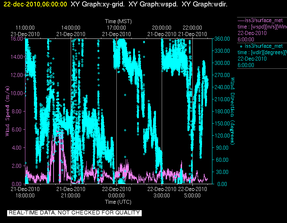Image resolution: width=287 pixels, height=223 pixels.
Task: Click the 'Wind Direction (degrees)' axis title
Action: tap(232, 111)
